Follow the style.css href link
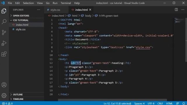Image resolution: width=187 pixels, height=105 pixels. (x=143, y=47)
